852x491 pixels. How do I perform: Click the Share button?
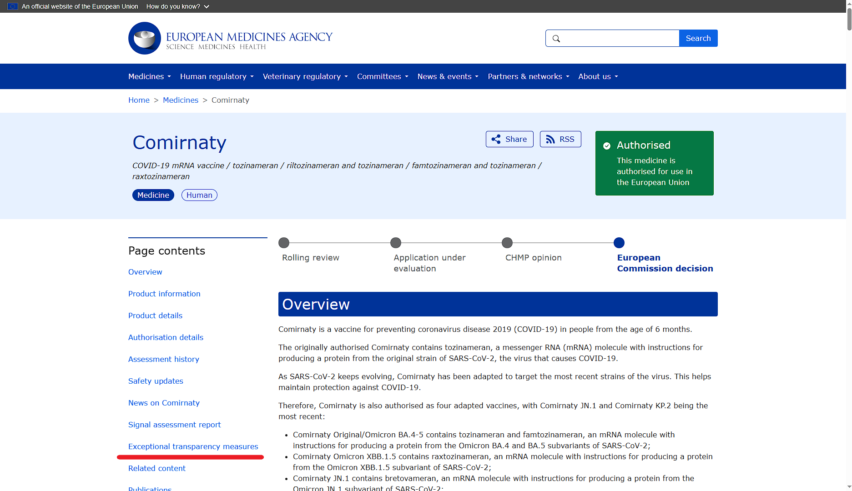pos(509,139)
